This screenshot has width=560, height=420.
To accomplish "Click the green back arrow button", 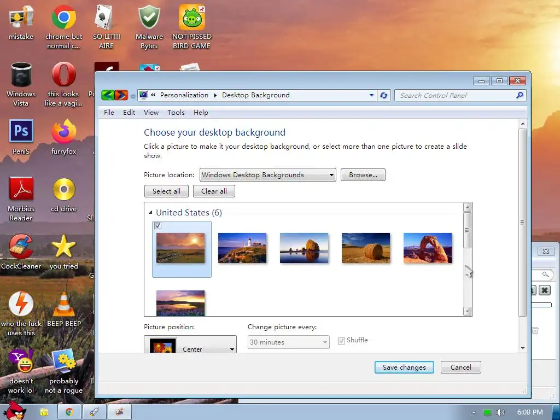I will click(108, 95).
